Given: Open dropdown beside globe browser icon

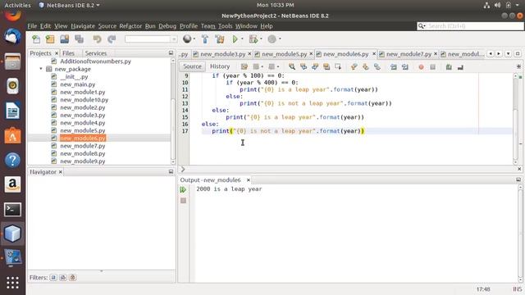Looking at the screenshot, I should tap(194, 39).
